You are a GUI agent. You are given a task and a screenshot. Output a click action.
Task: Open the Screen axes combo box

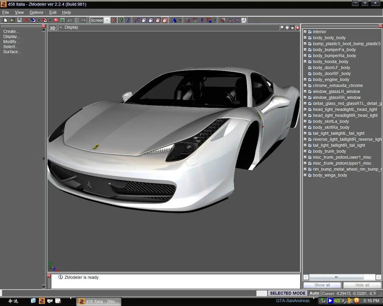coord(100,20)
